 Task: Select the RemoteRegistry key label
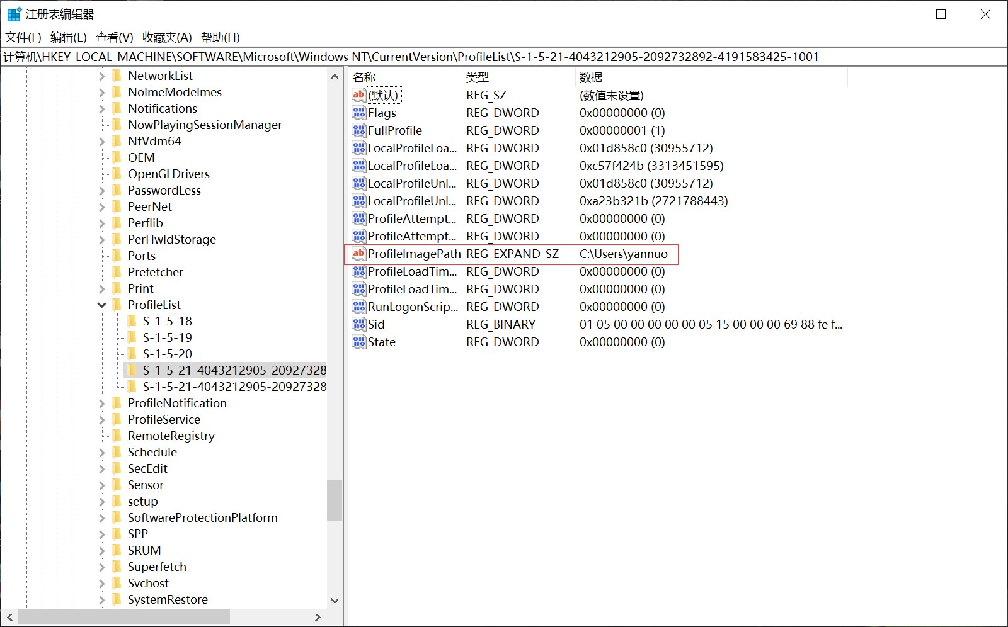coord(171,436)
